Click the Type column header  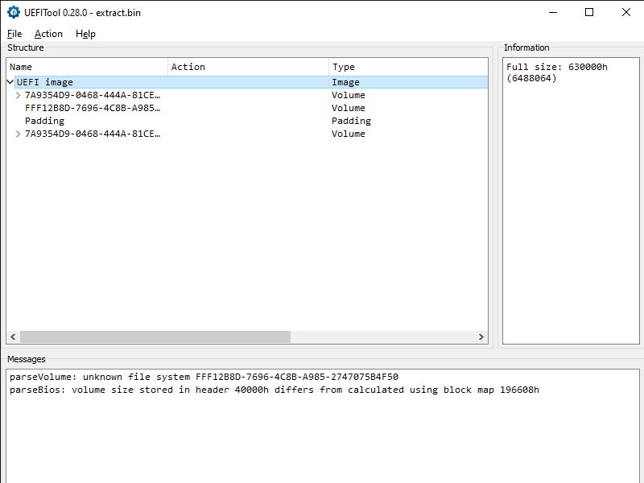point(408,67)
